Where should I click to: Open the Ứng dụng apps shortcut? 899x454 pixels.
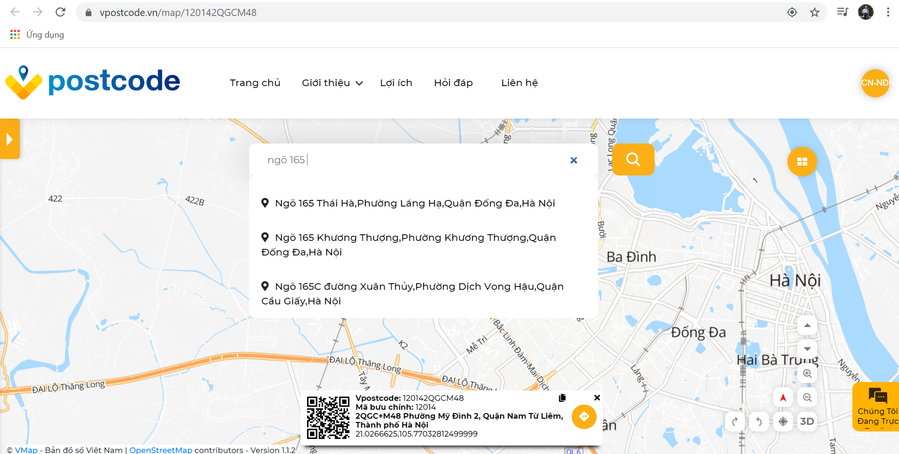[37, 35]
